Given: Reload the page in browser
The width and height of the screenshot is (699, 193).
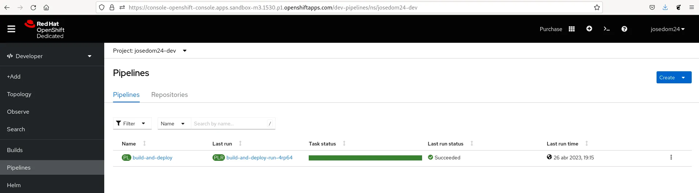Looking at the screenshot, I should 33,7.
